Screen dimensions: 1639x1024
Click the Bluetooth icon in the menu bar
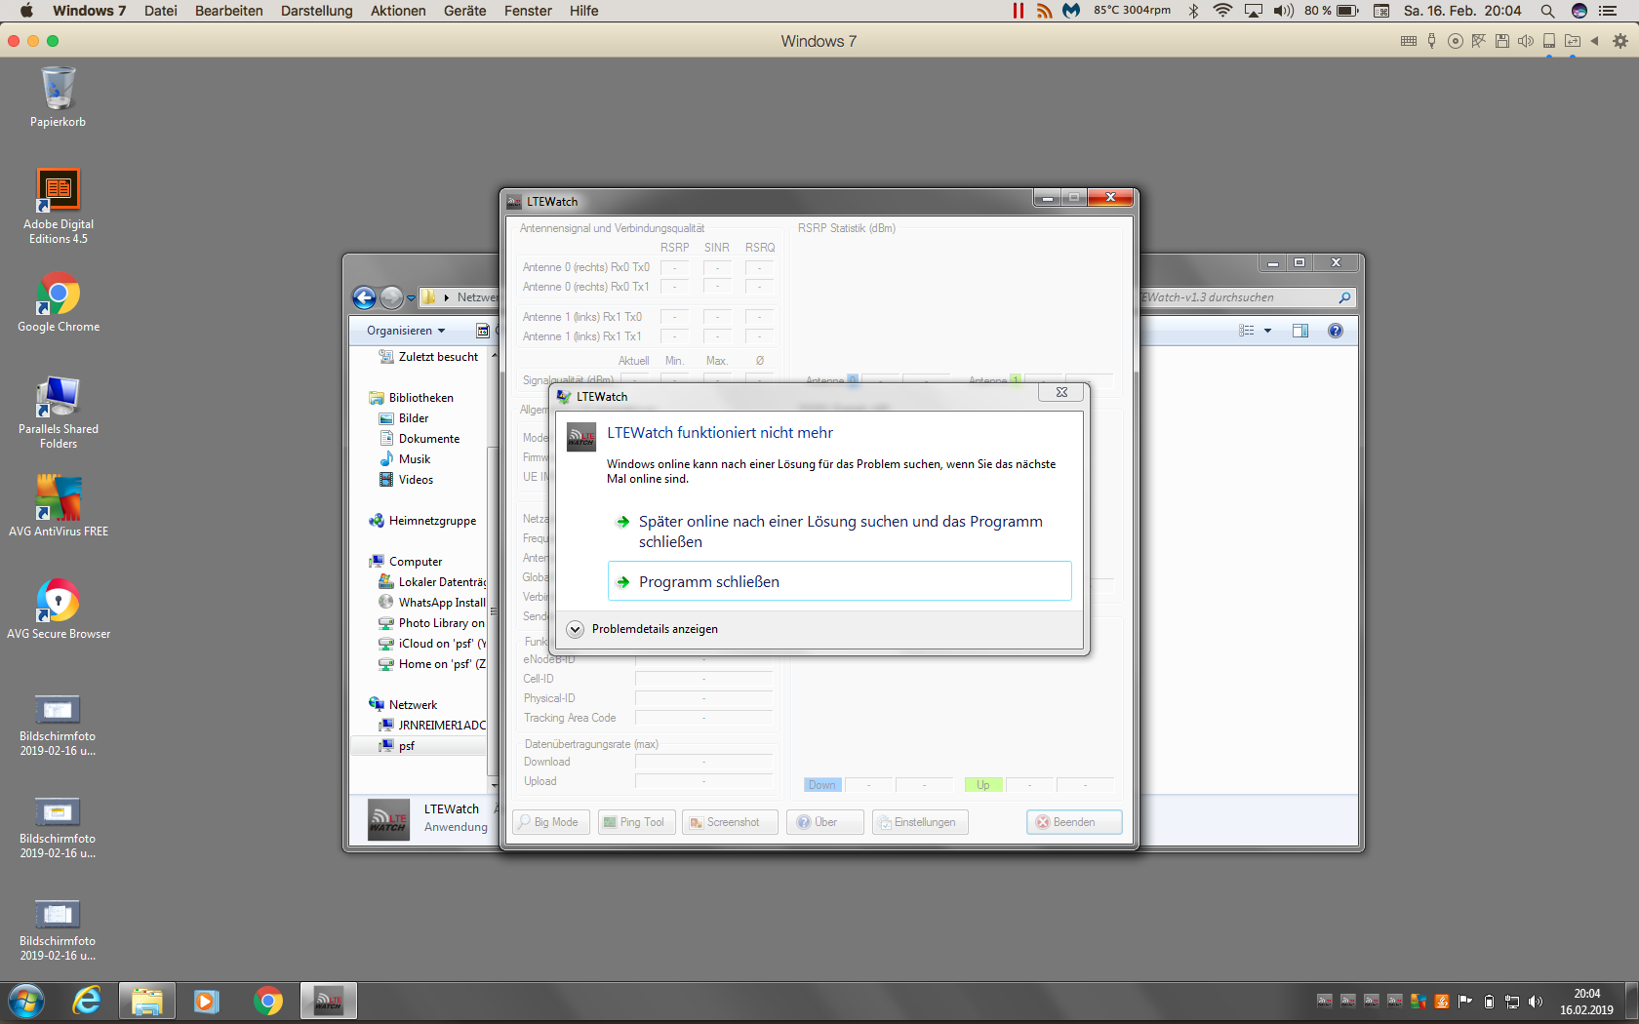[1193, 11]
